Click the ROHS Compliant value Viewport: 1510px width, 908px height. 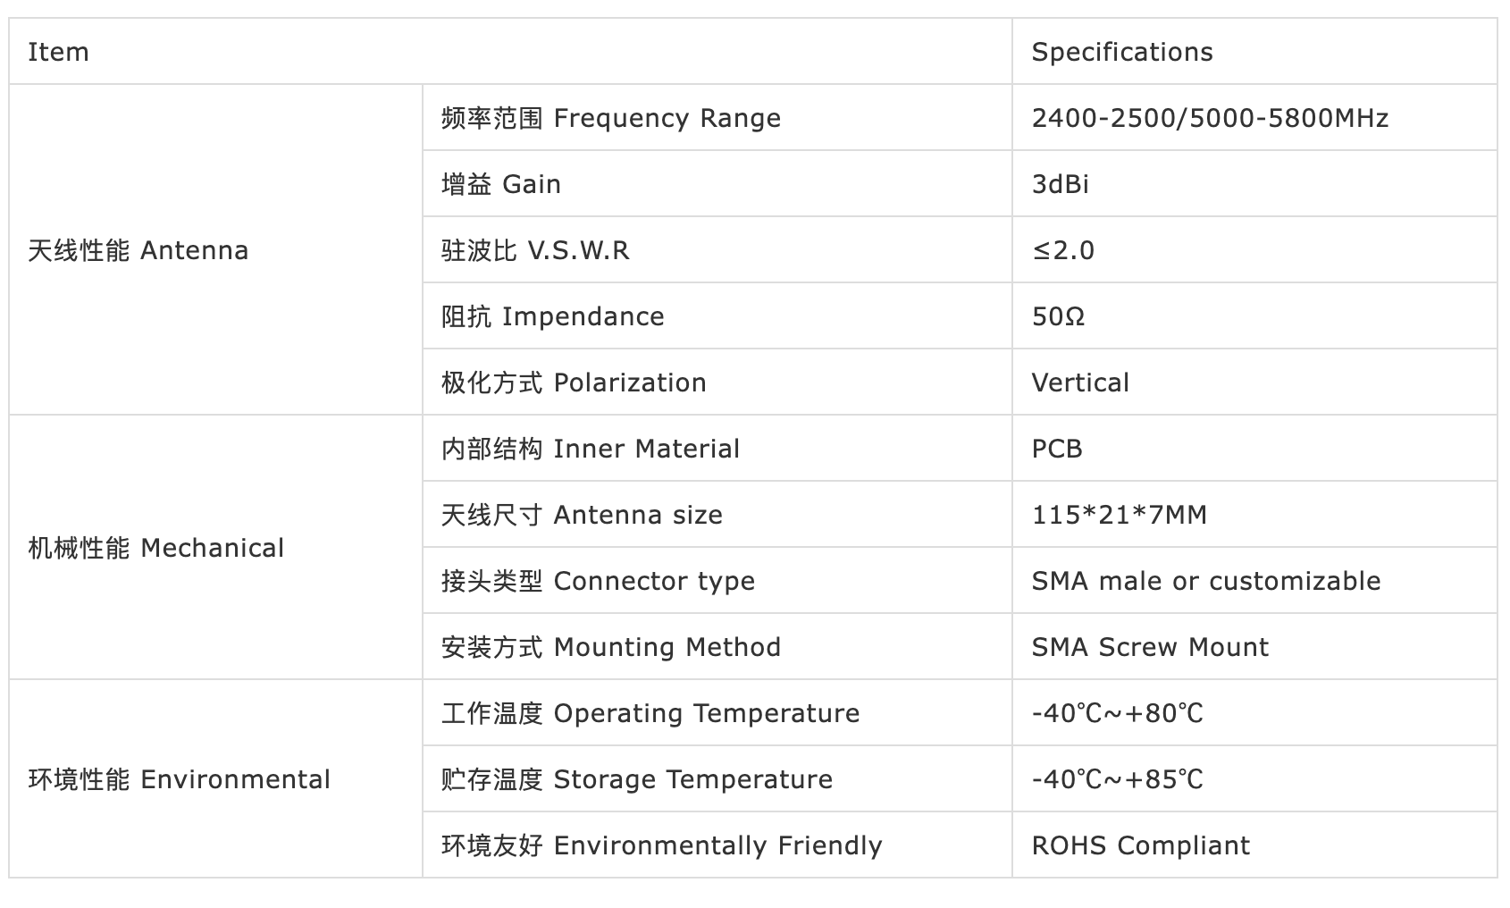click(1140, 845)
